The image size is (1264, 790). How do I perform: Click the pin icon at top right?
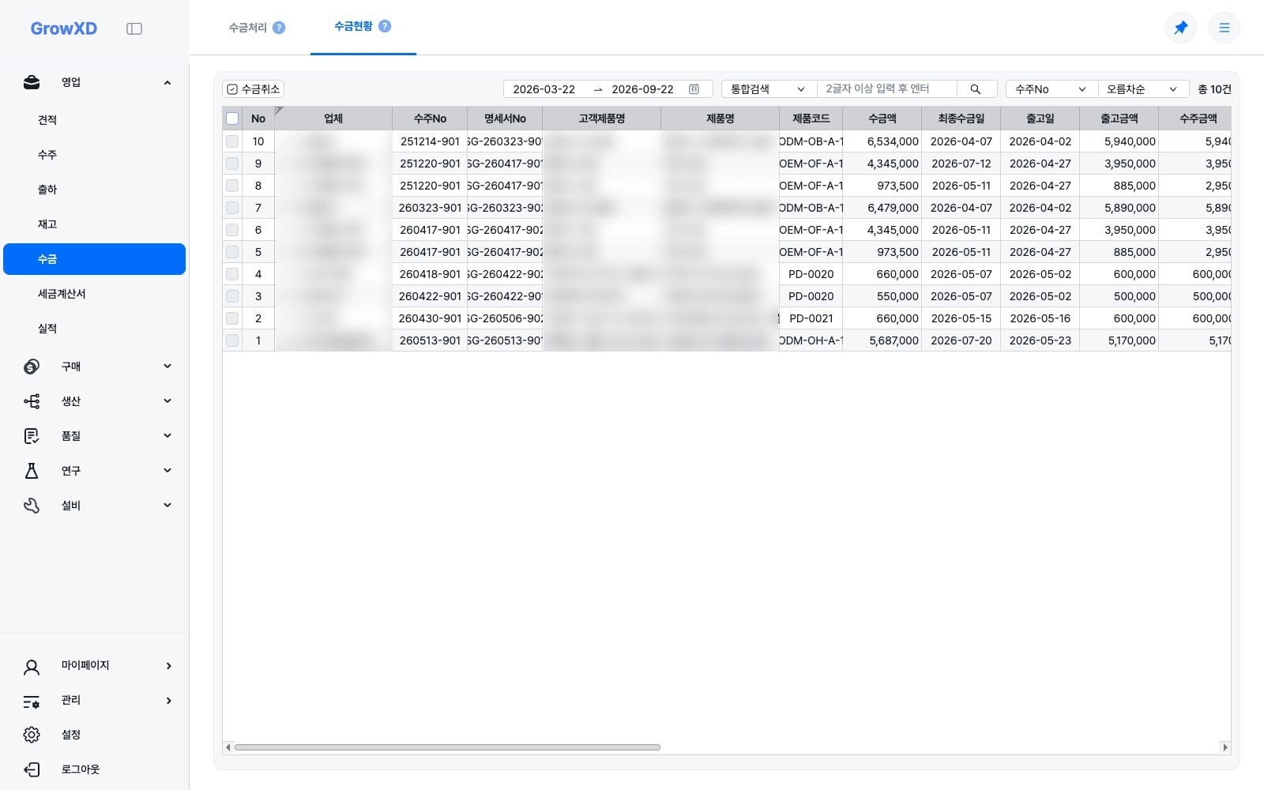click(x=1180, y=28)
